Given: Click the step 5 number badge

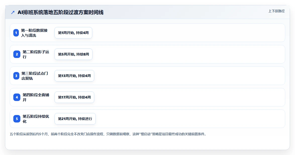Looking at the screenshot, I should [17, 119].
